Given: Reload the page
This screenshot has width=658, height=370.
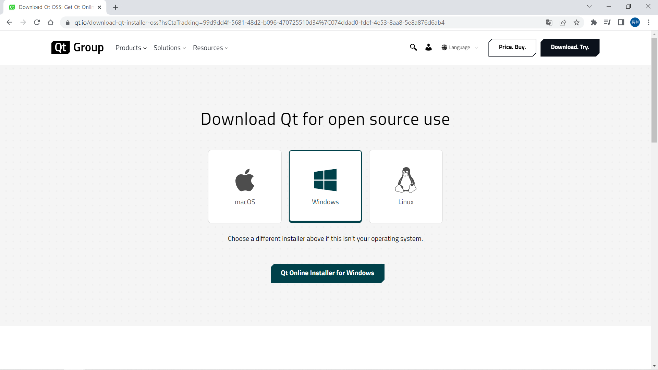Looking at the screenshot, I should pos(37,23).
